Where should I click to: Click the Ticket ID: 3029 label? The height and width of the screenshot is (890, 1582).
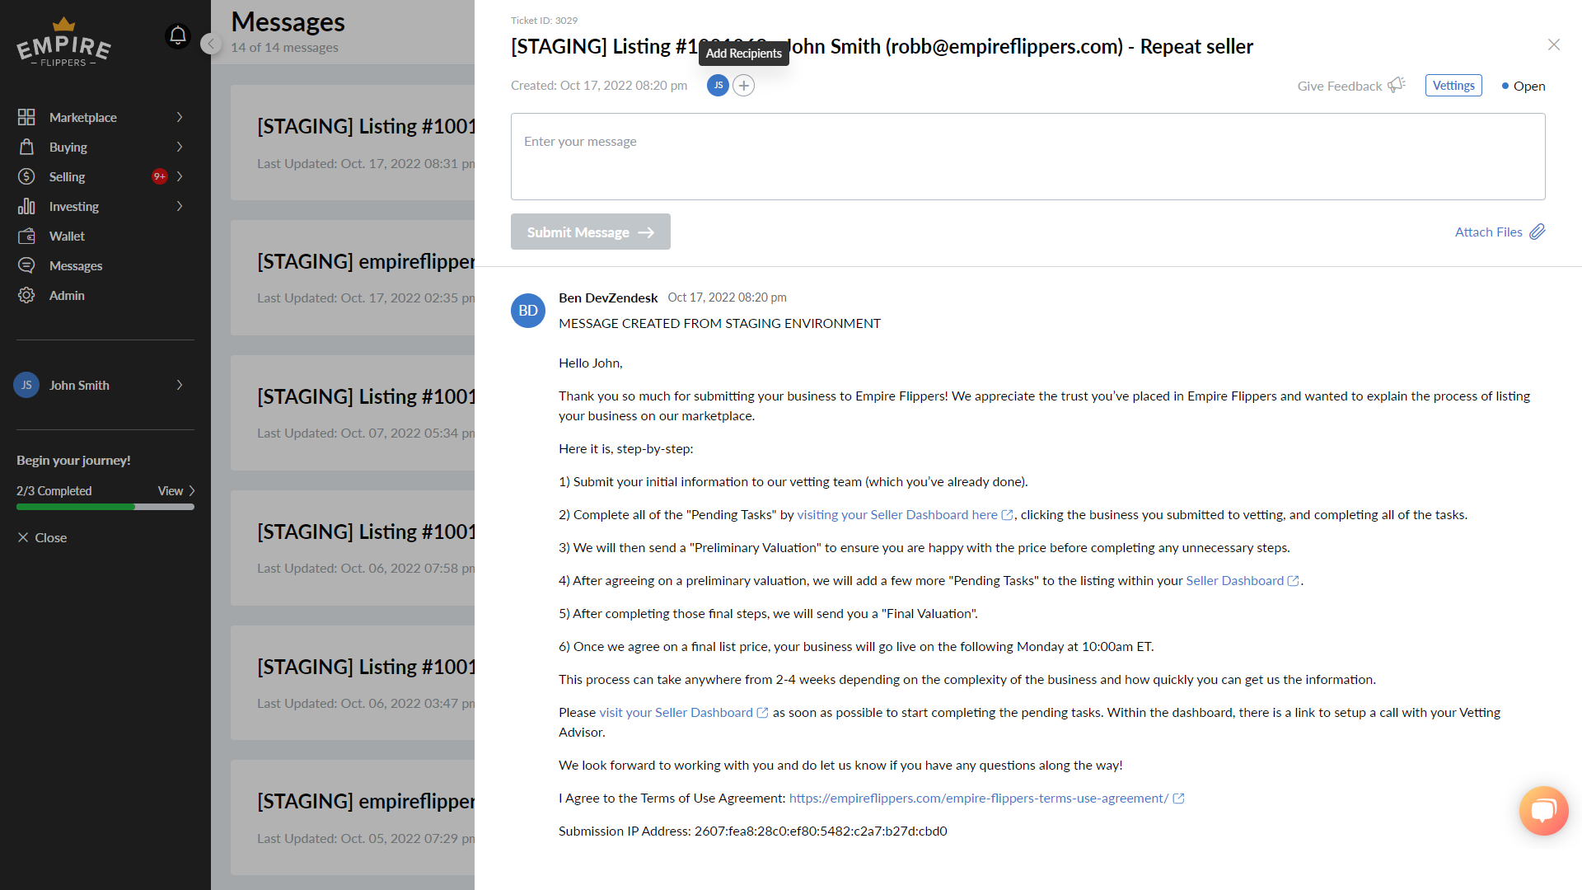pyautogui.click(x=544, y=20)
